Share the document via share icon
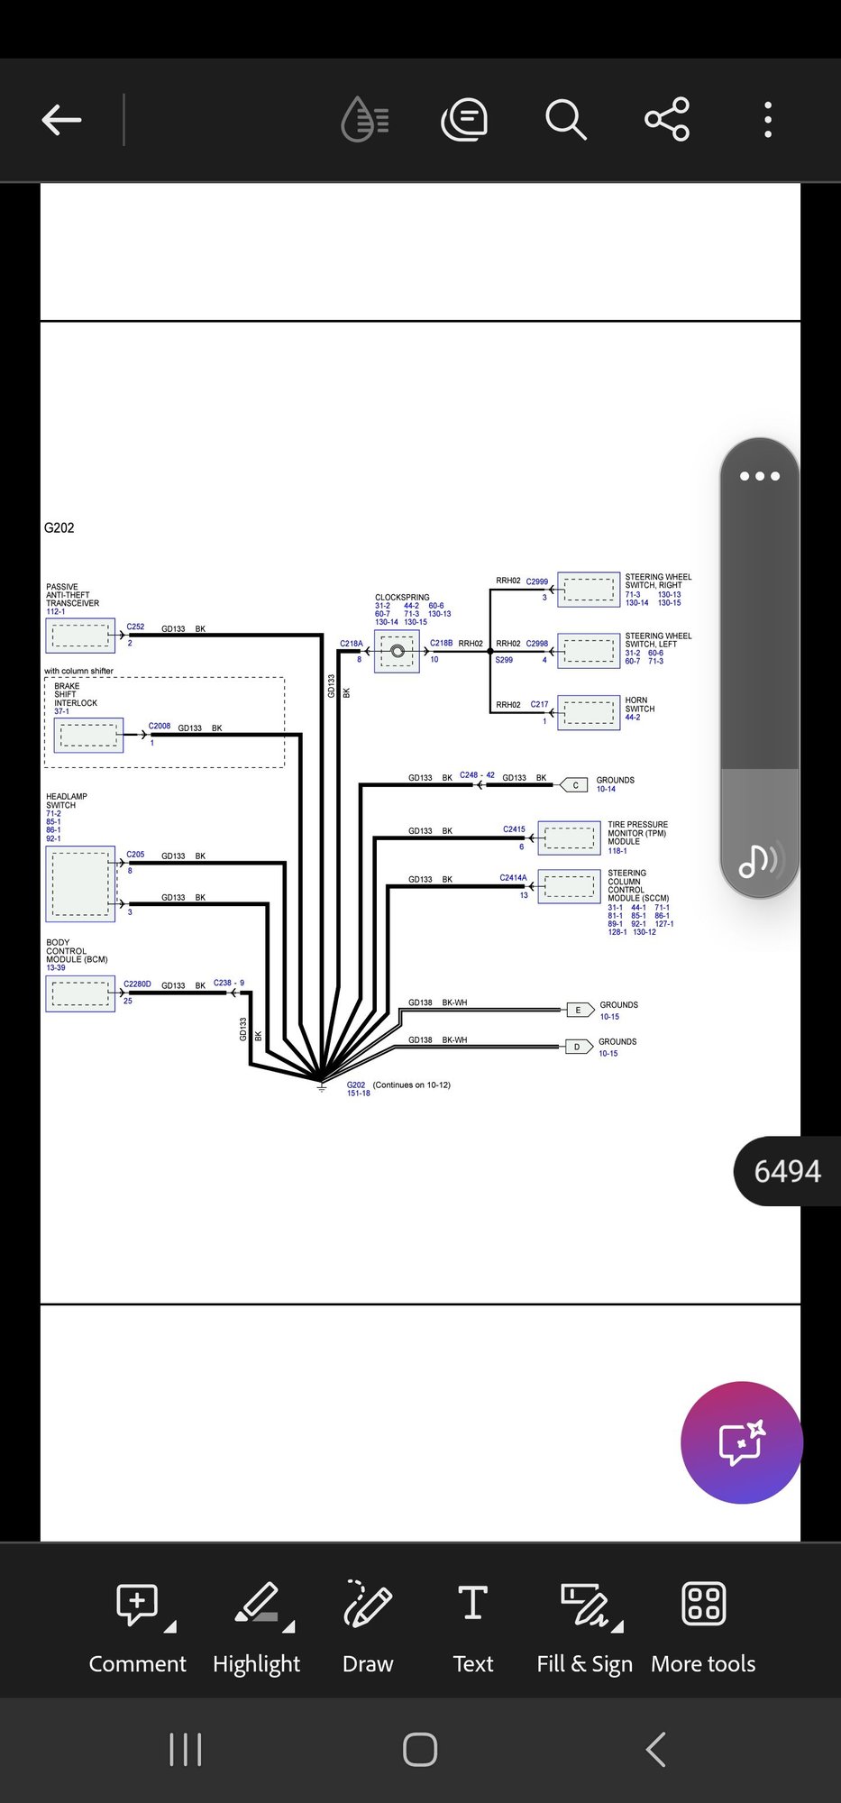 (667, 120)
